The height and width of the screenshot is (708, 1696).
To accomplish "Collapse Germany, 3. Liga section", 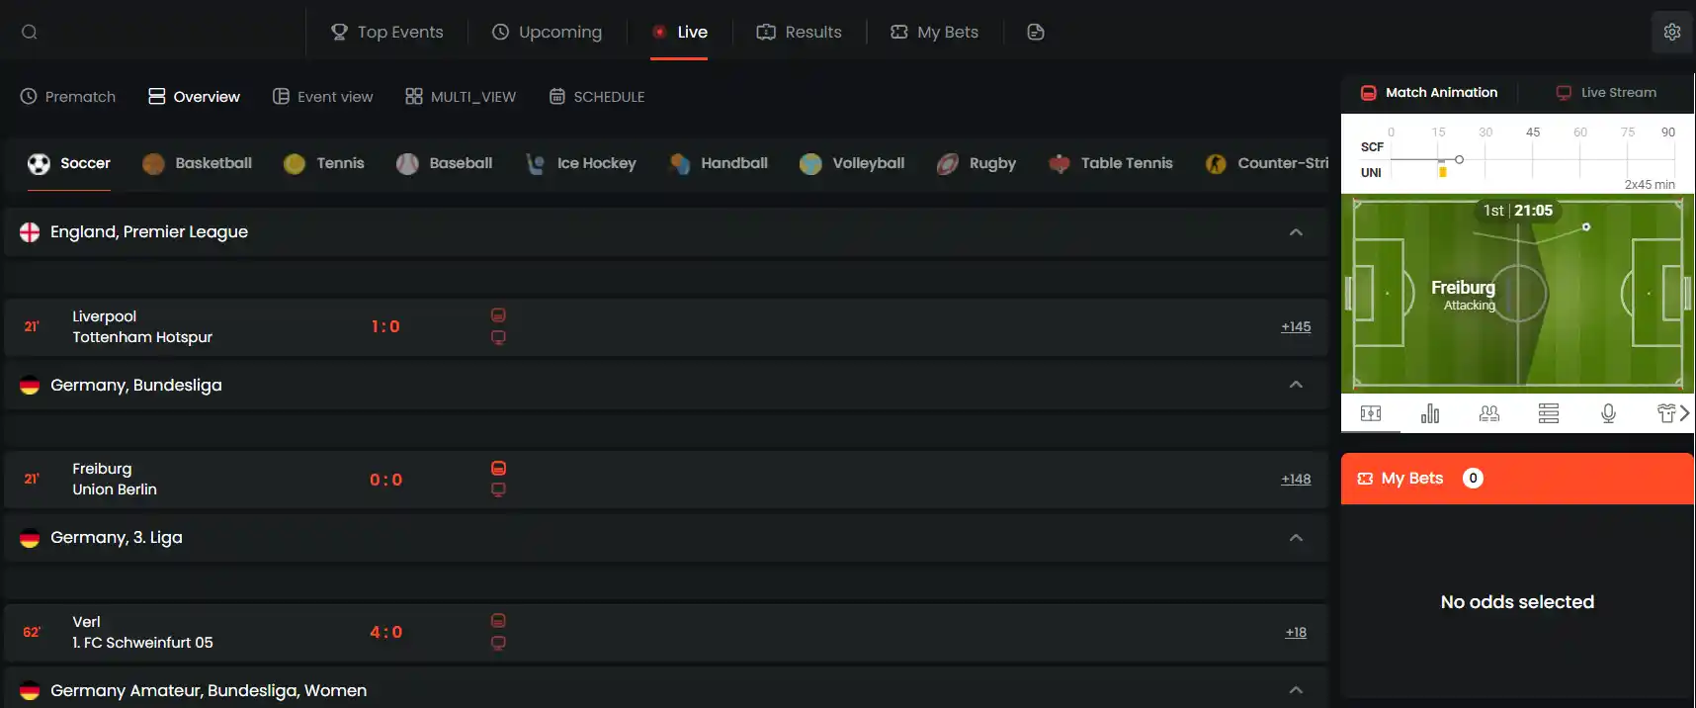I will (1296, 538).
